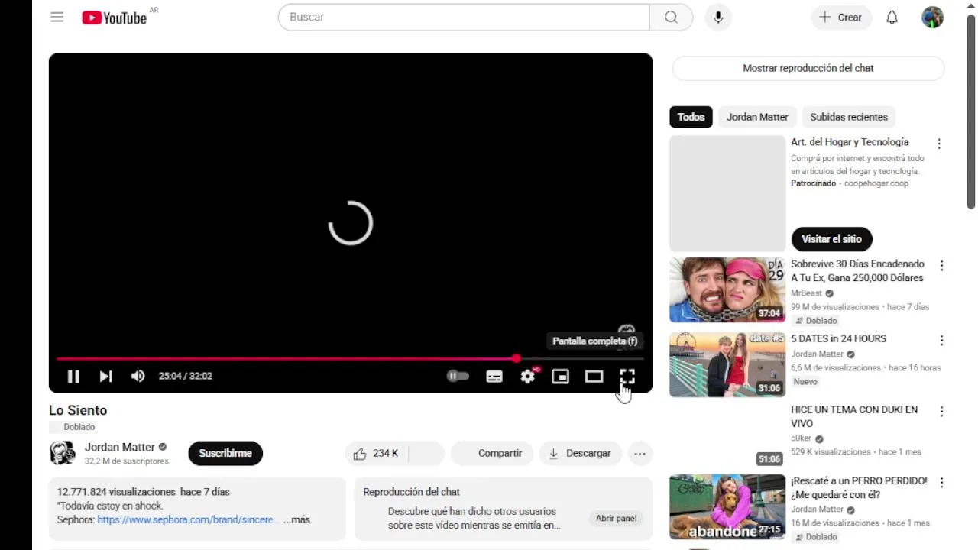Image resolution: width=978 pixels, height=550 pixels.
Task: Open title ¡Rescaté a un PERRO PERDIDO!
Action: (x=859, y=487)
